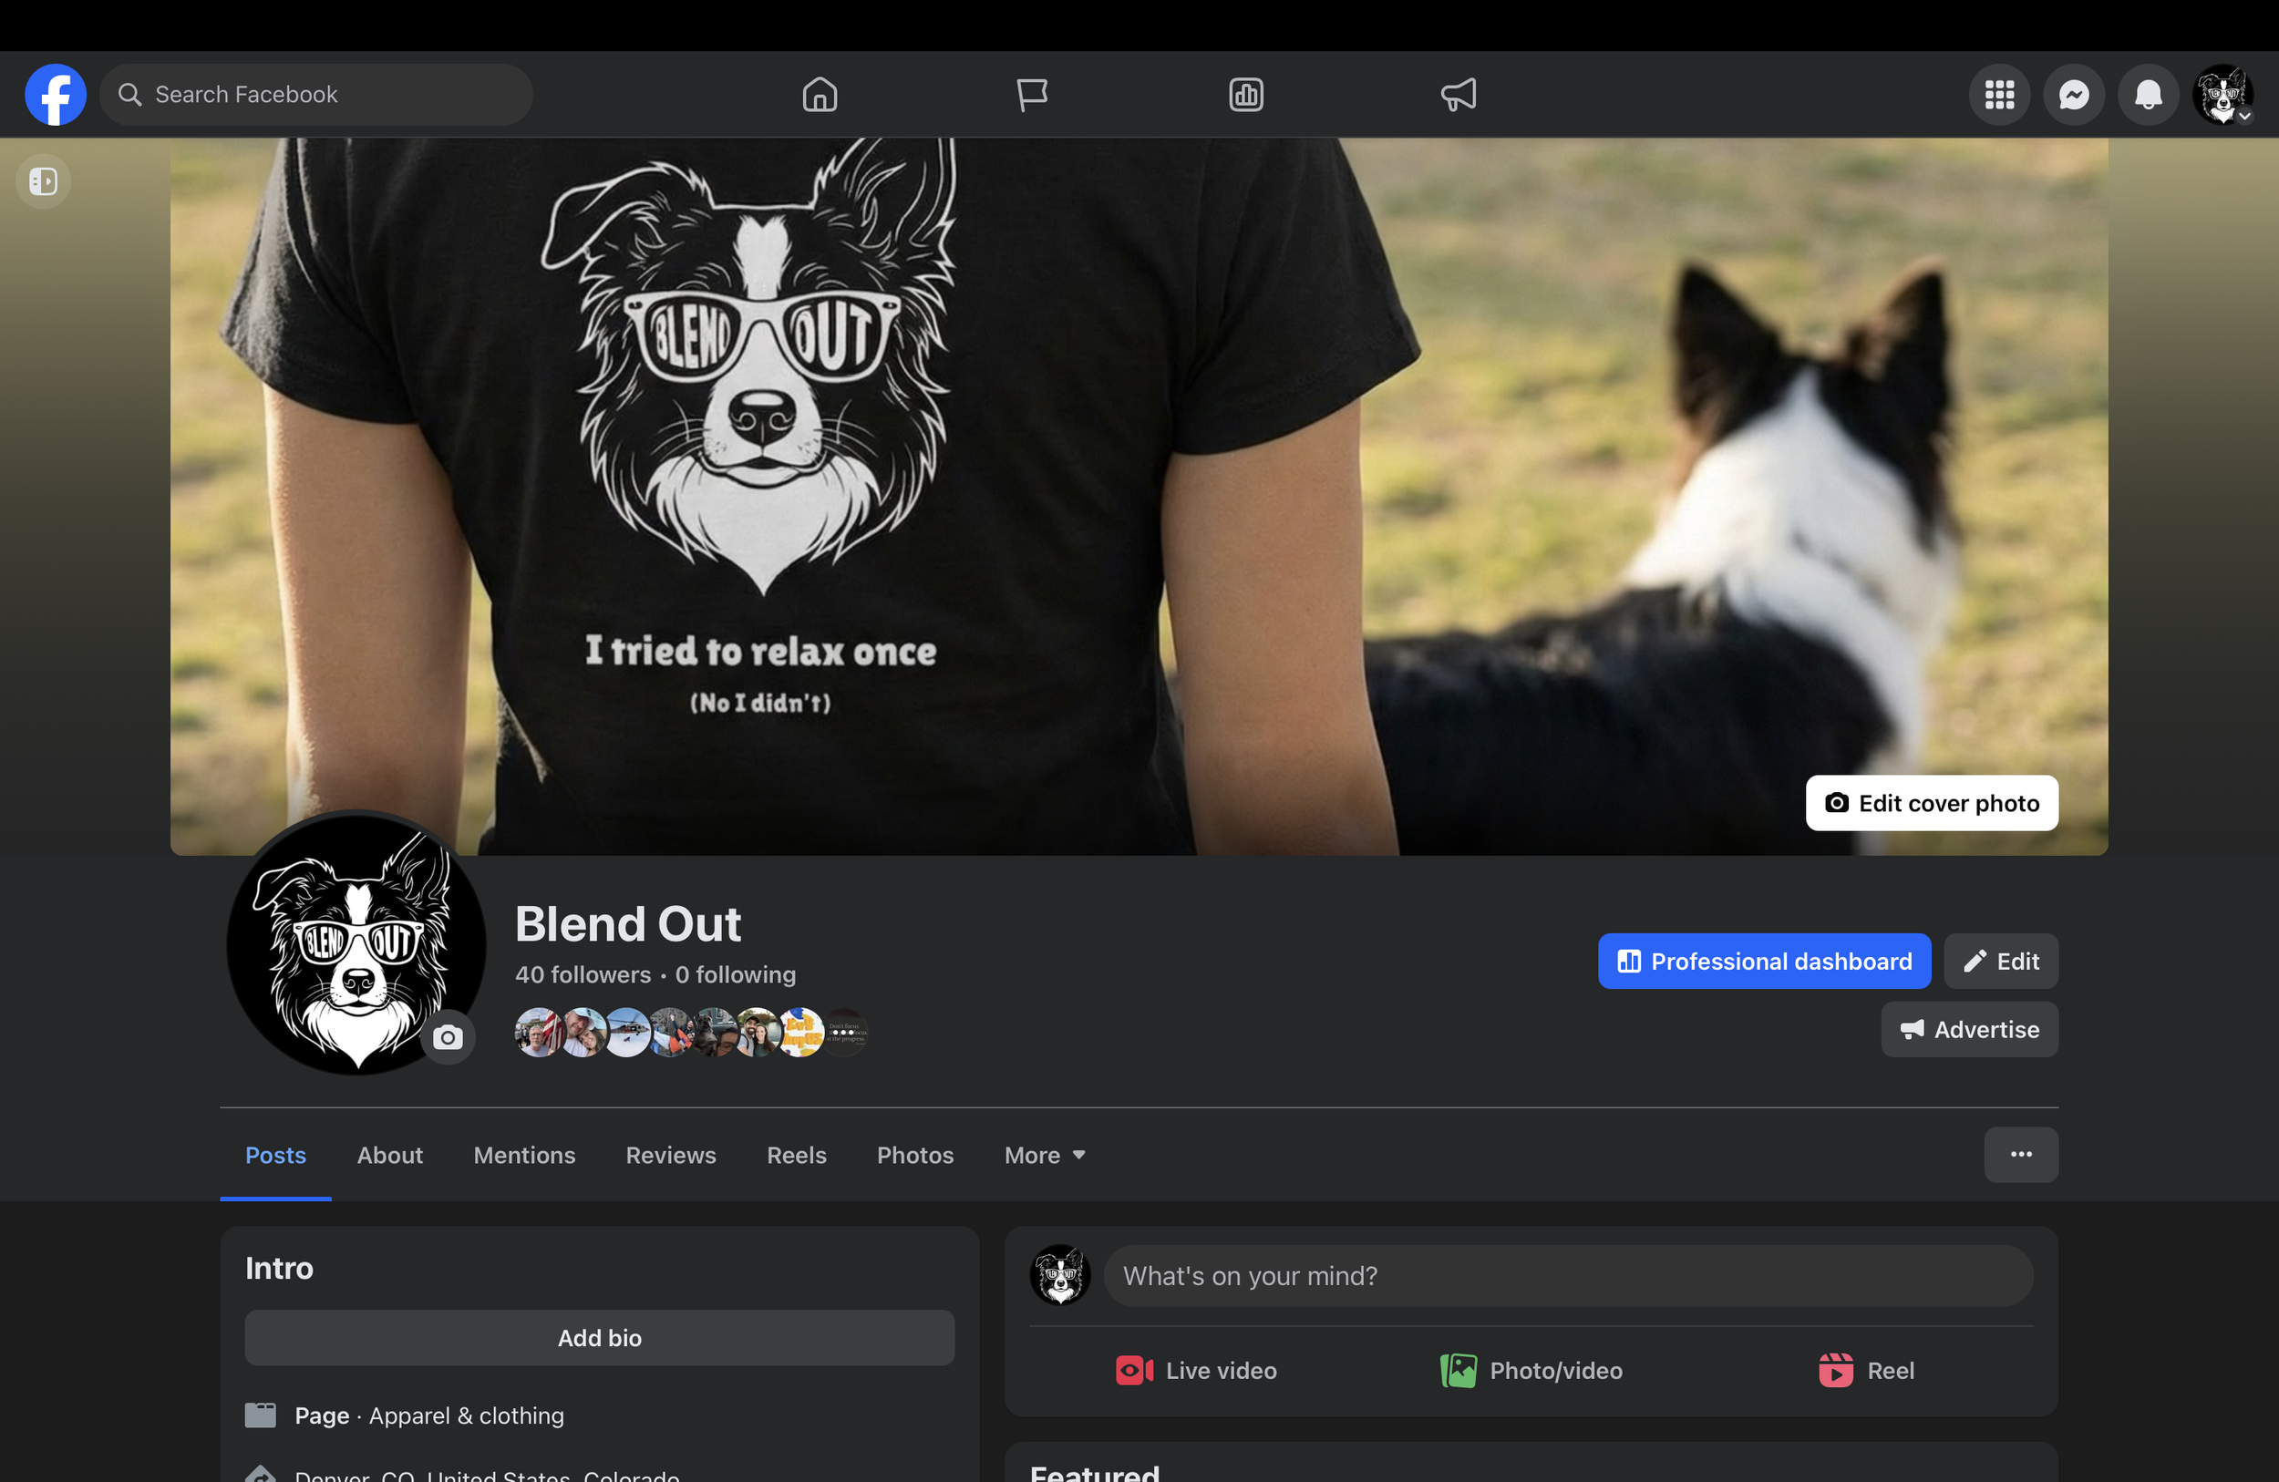Image resolution: width=2279 pixels, height=1482 pixels.
Task: Open the Home feed icon
Action: (820, 95)
